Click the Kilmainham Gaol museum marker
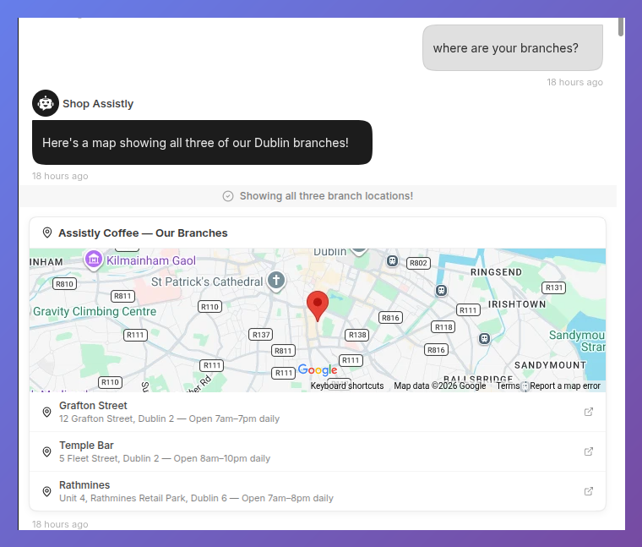Image resolution: width=642 pixels, height=547 pixels. (x=94, y=260)
